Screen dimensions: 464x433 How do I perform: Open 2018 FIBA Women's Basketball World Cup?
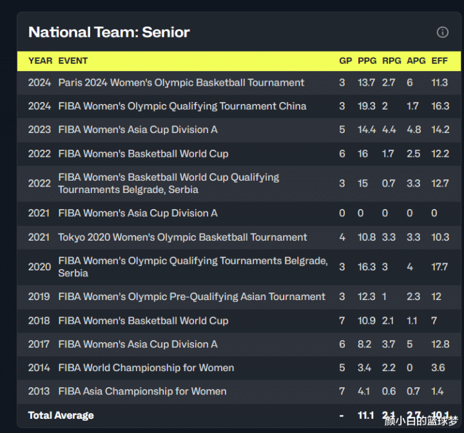click(x=143, y=321)
